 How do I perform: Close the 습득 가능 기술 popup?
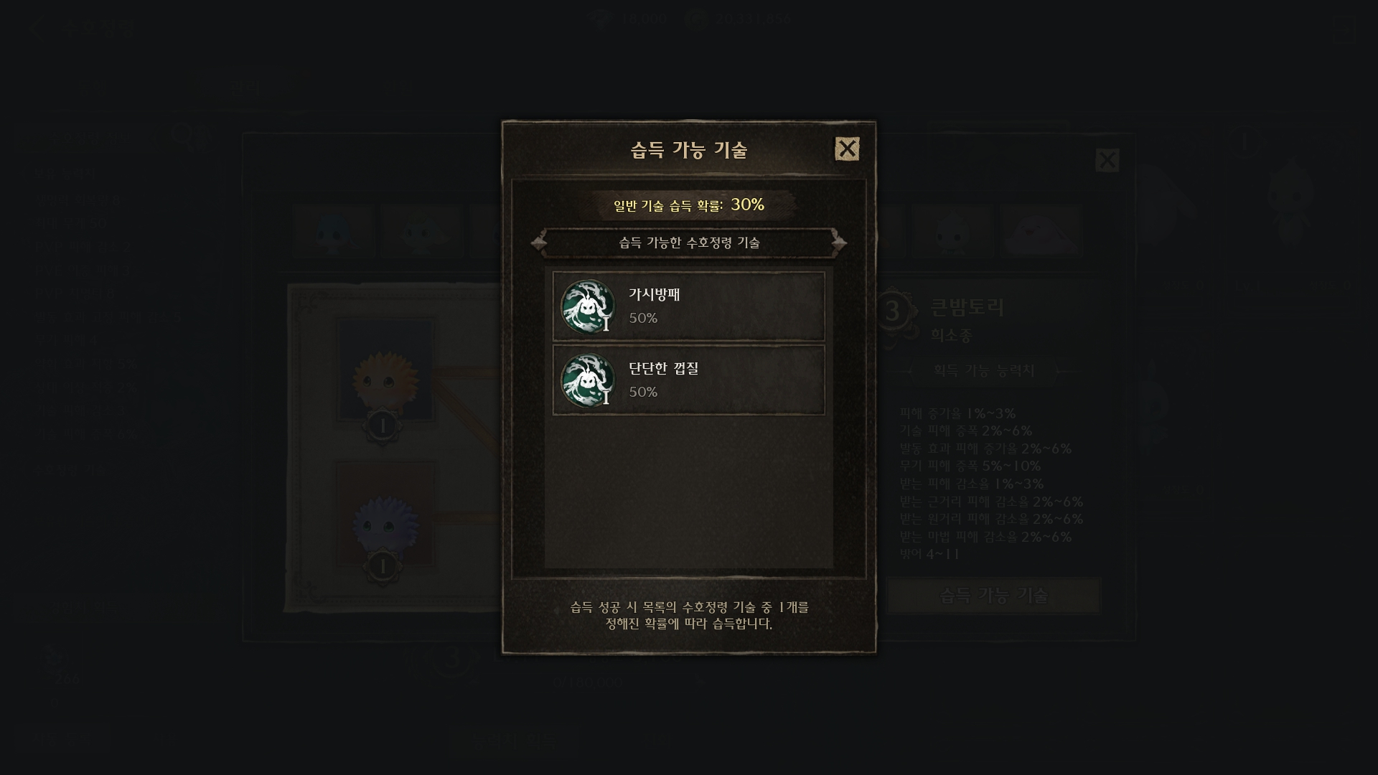pyautogui.click(x=847, y=149)
